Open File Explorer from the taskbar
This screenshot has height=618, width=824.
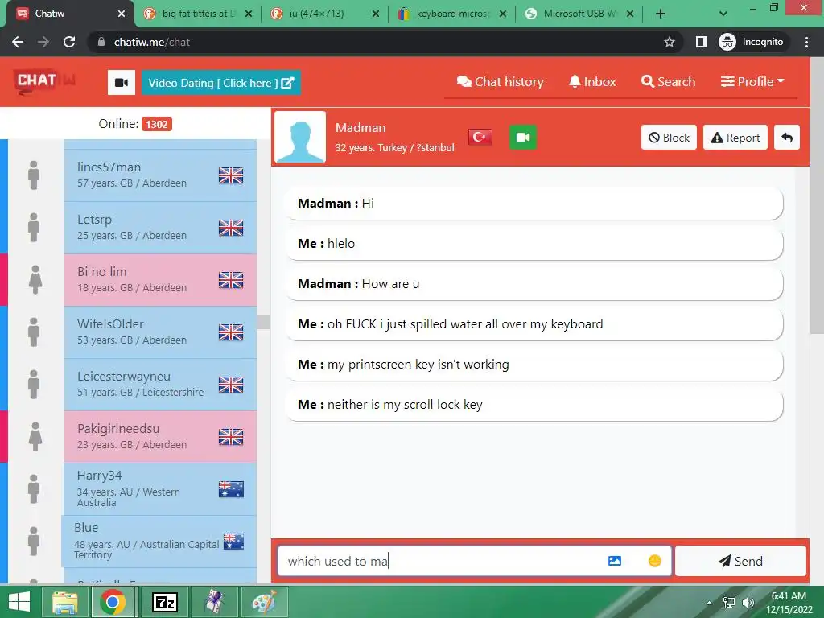(64, 602)
